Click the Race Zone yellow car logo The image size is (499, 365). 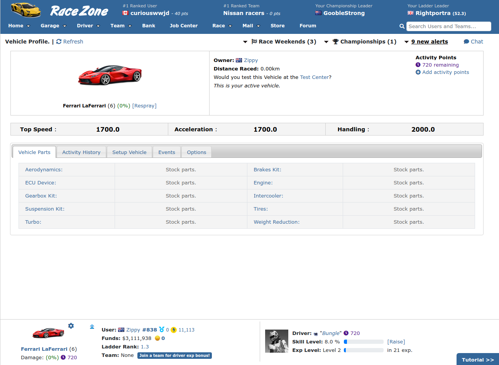[x=25, y=10]
